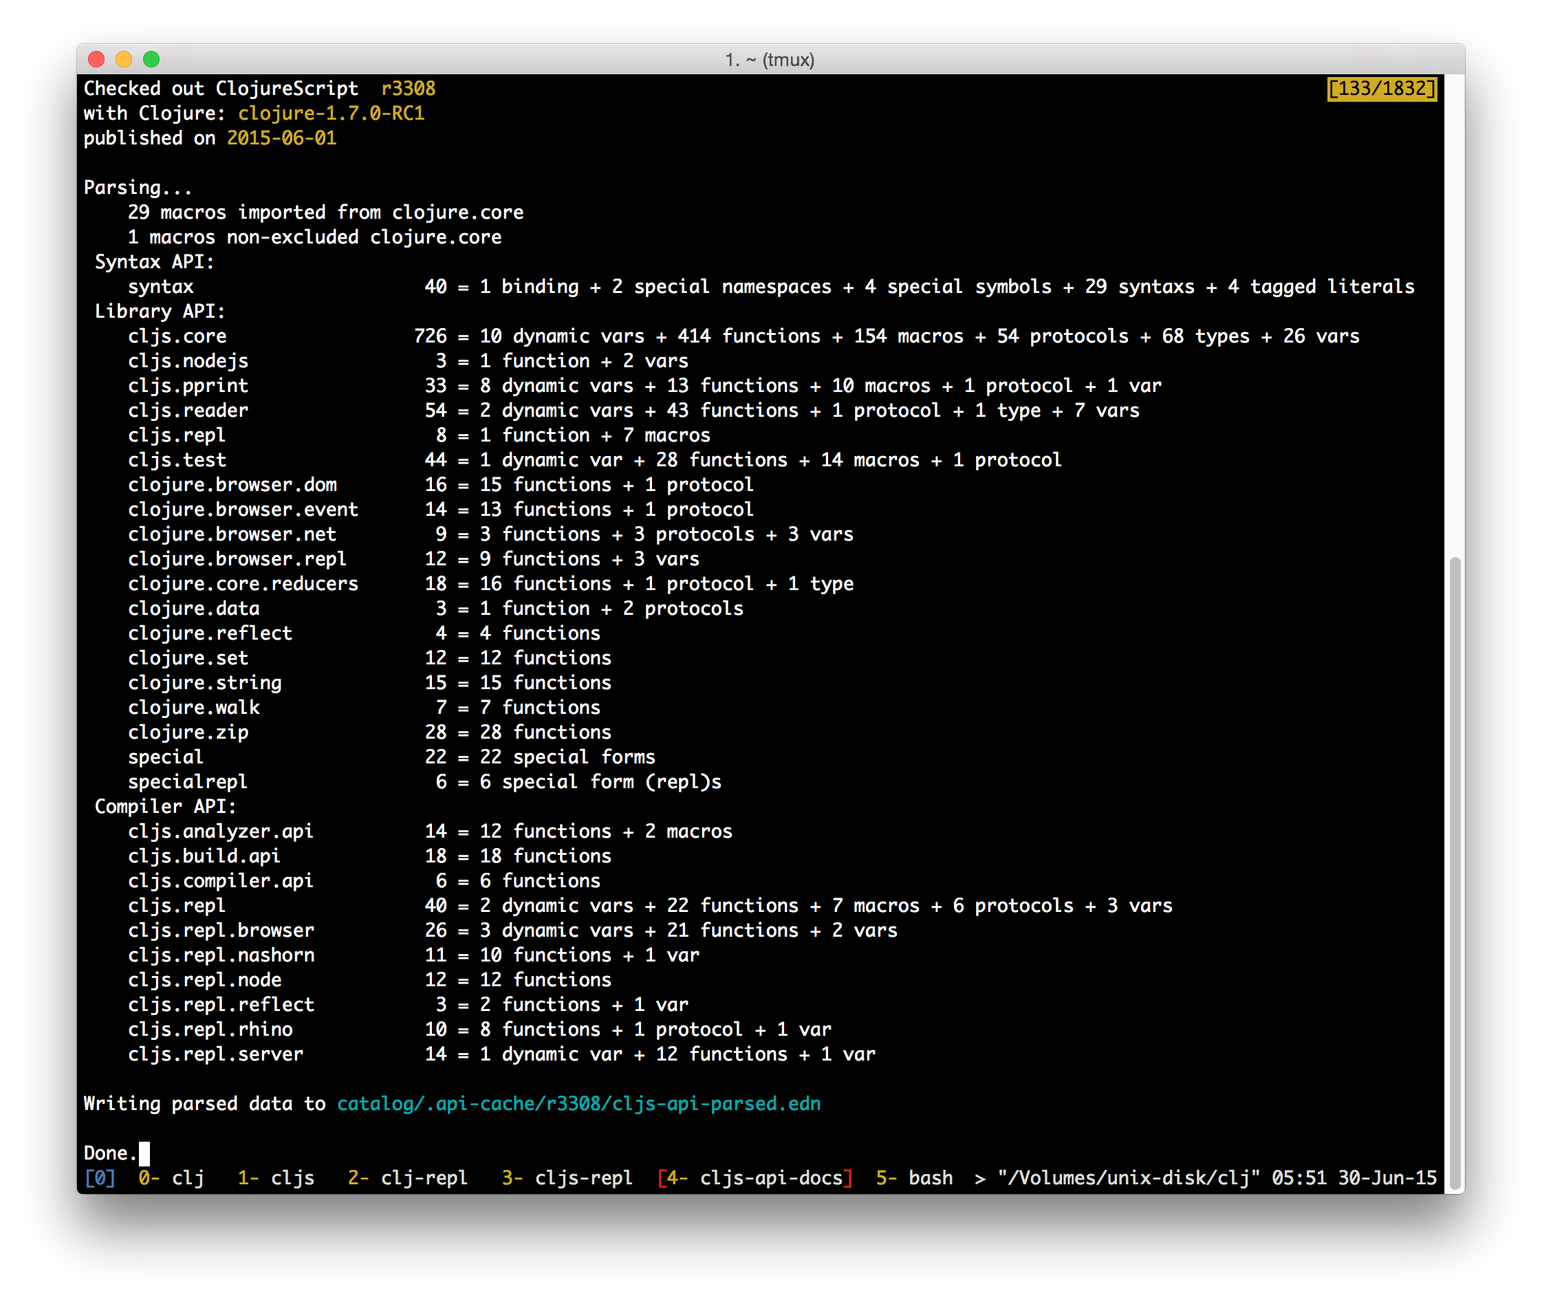Viewport: 1542px width, 1304px height.
Task: Click the count '726' for cljs.core
Action: click(431, 336)
